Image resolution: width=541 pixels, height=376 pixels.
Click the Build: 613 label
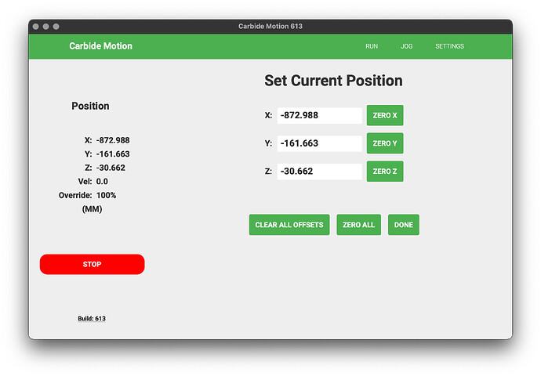point(92,319)
